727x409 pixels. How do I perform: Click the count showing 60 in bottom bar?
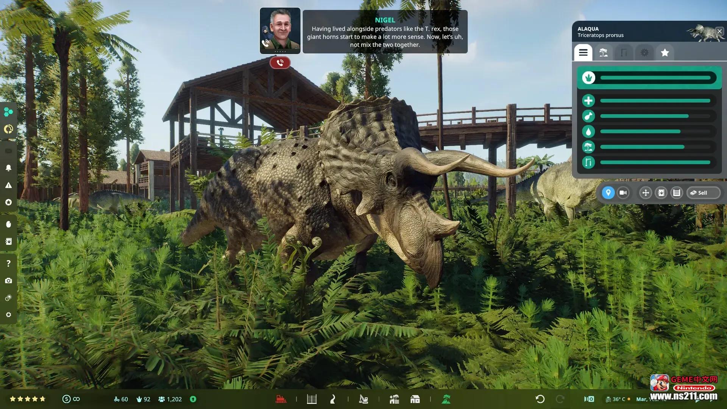tap(121, 399)
